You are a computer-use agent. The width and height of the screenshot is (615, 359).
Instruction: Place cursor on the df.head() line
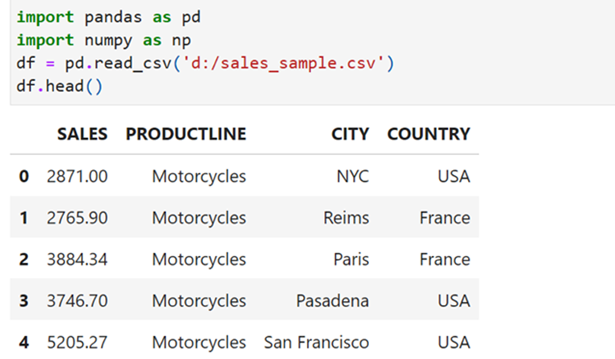(59, 86)
